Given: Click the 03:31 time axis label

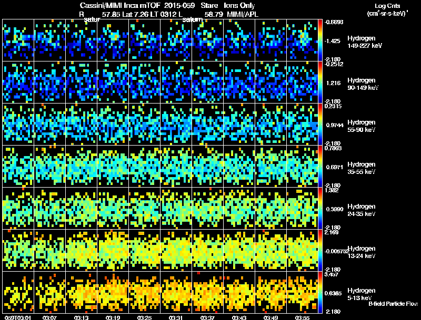Looking at the screenshot, I should coord(176,317).
